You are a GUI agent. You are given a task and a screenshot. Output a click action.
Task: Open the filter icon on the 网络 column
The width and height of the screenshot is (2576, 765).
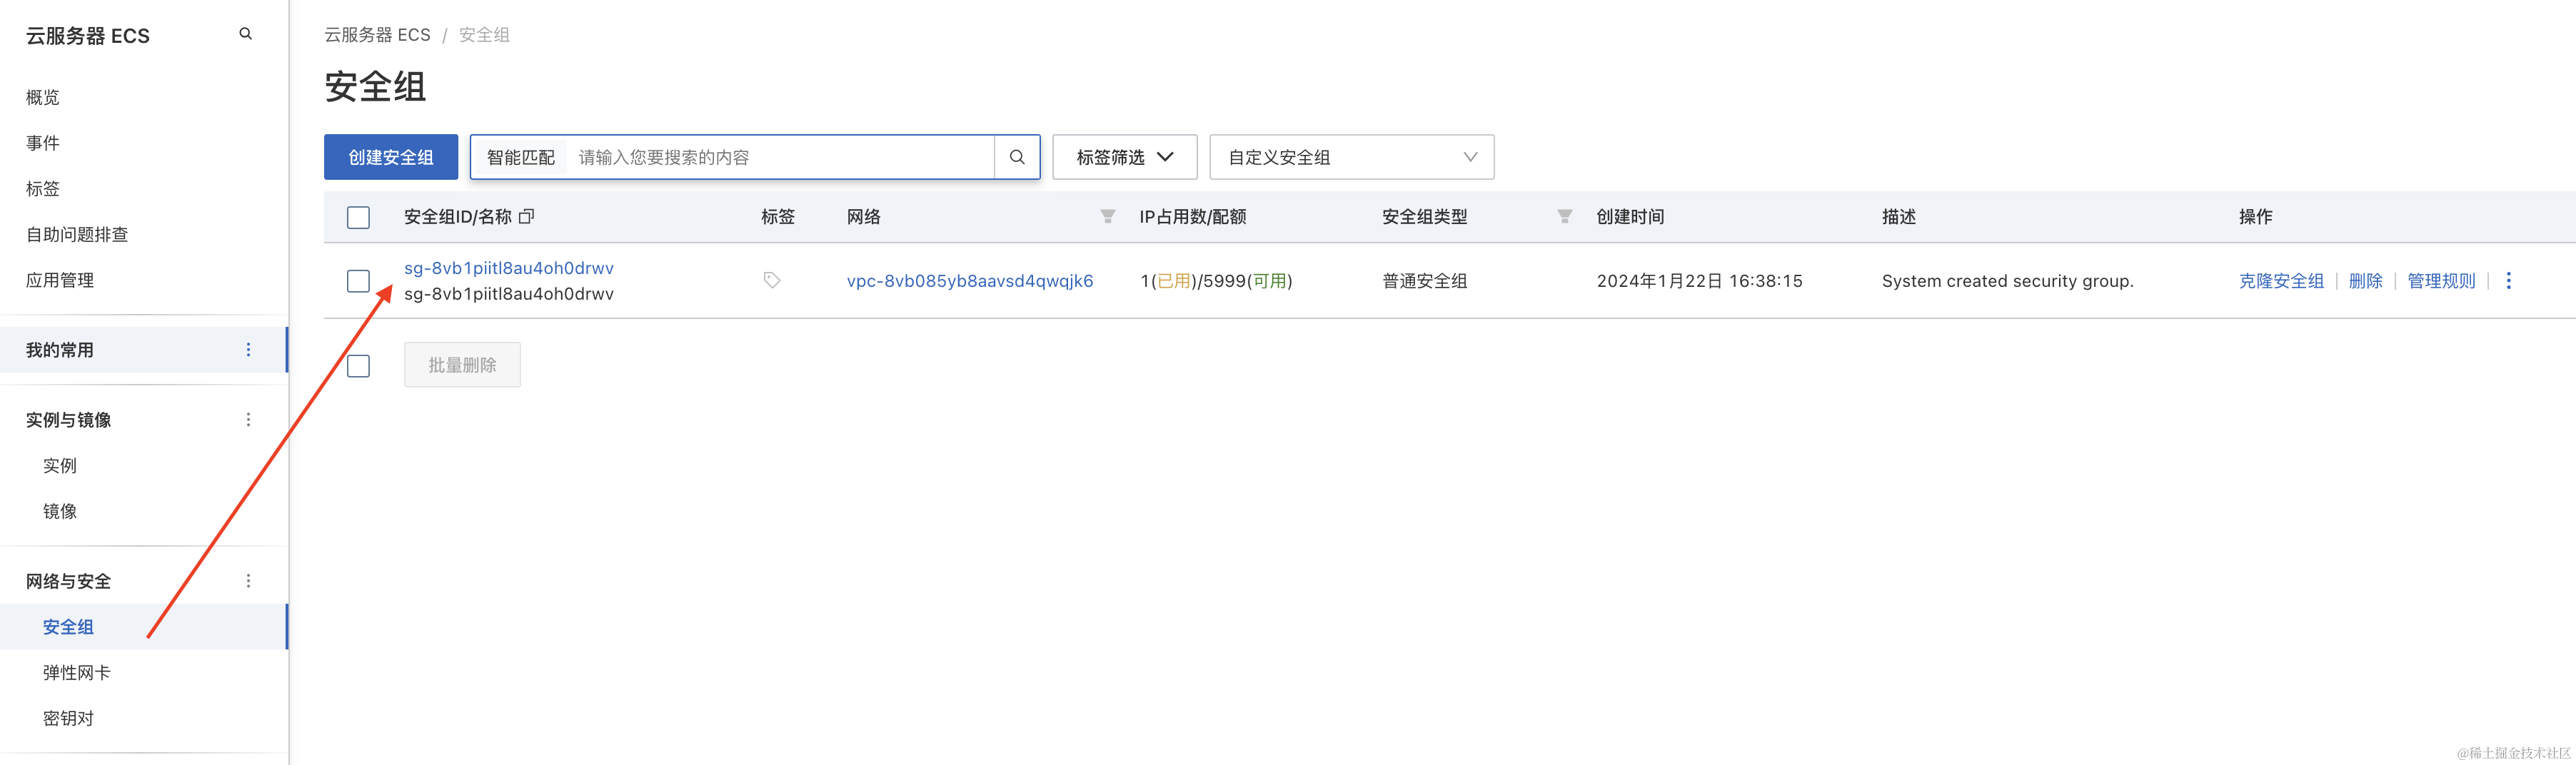(1106, 216)
